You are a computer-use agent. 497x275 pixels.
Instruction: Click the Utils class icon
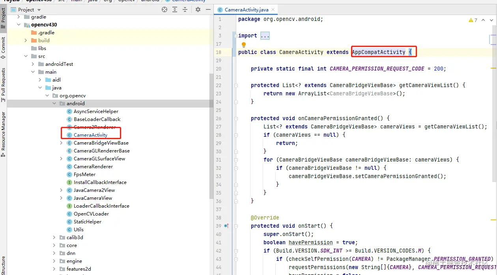pyautogui.click(x=69, y=230)
